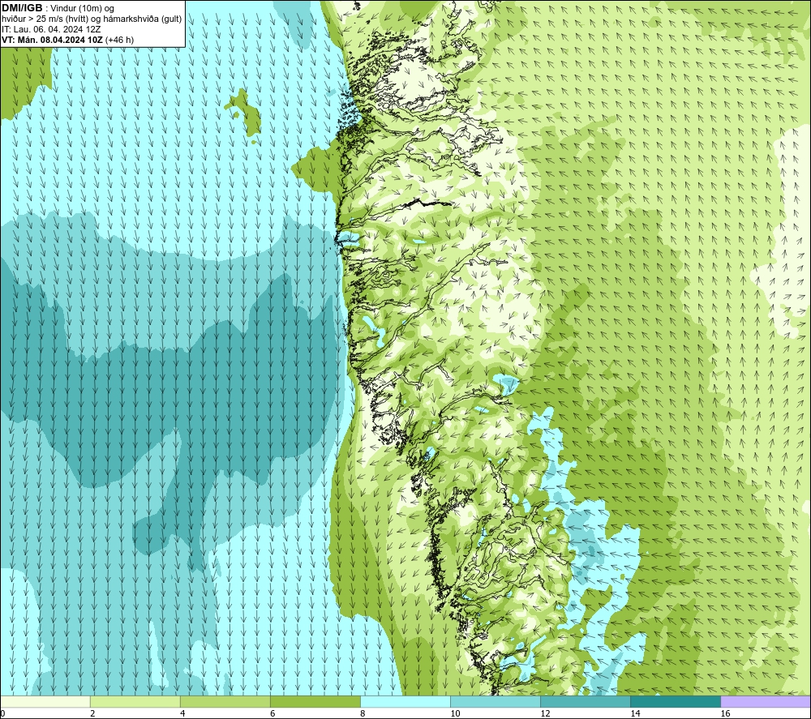This screenshot has height=719, width=811.
Task: Click the scale label "2"
Action: (x=92, y=714)
